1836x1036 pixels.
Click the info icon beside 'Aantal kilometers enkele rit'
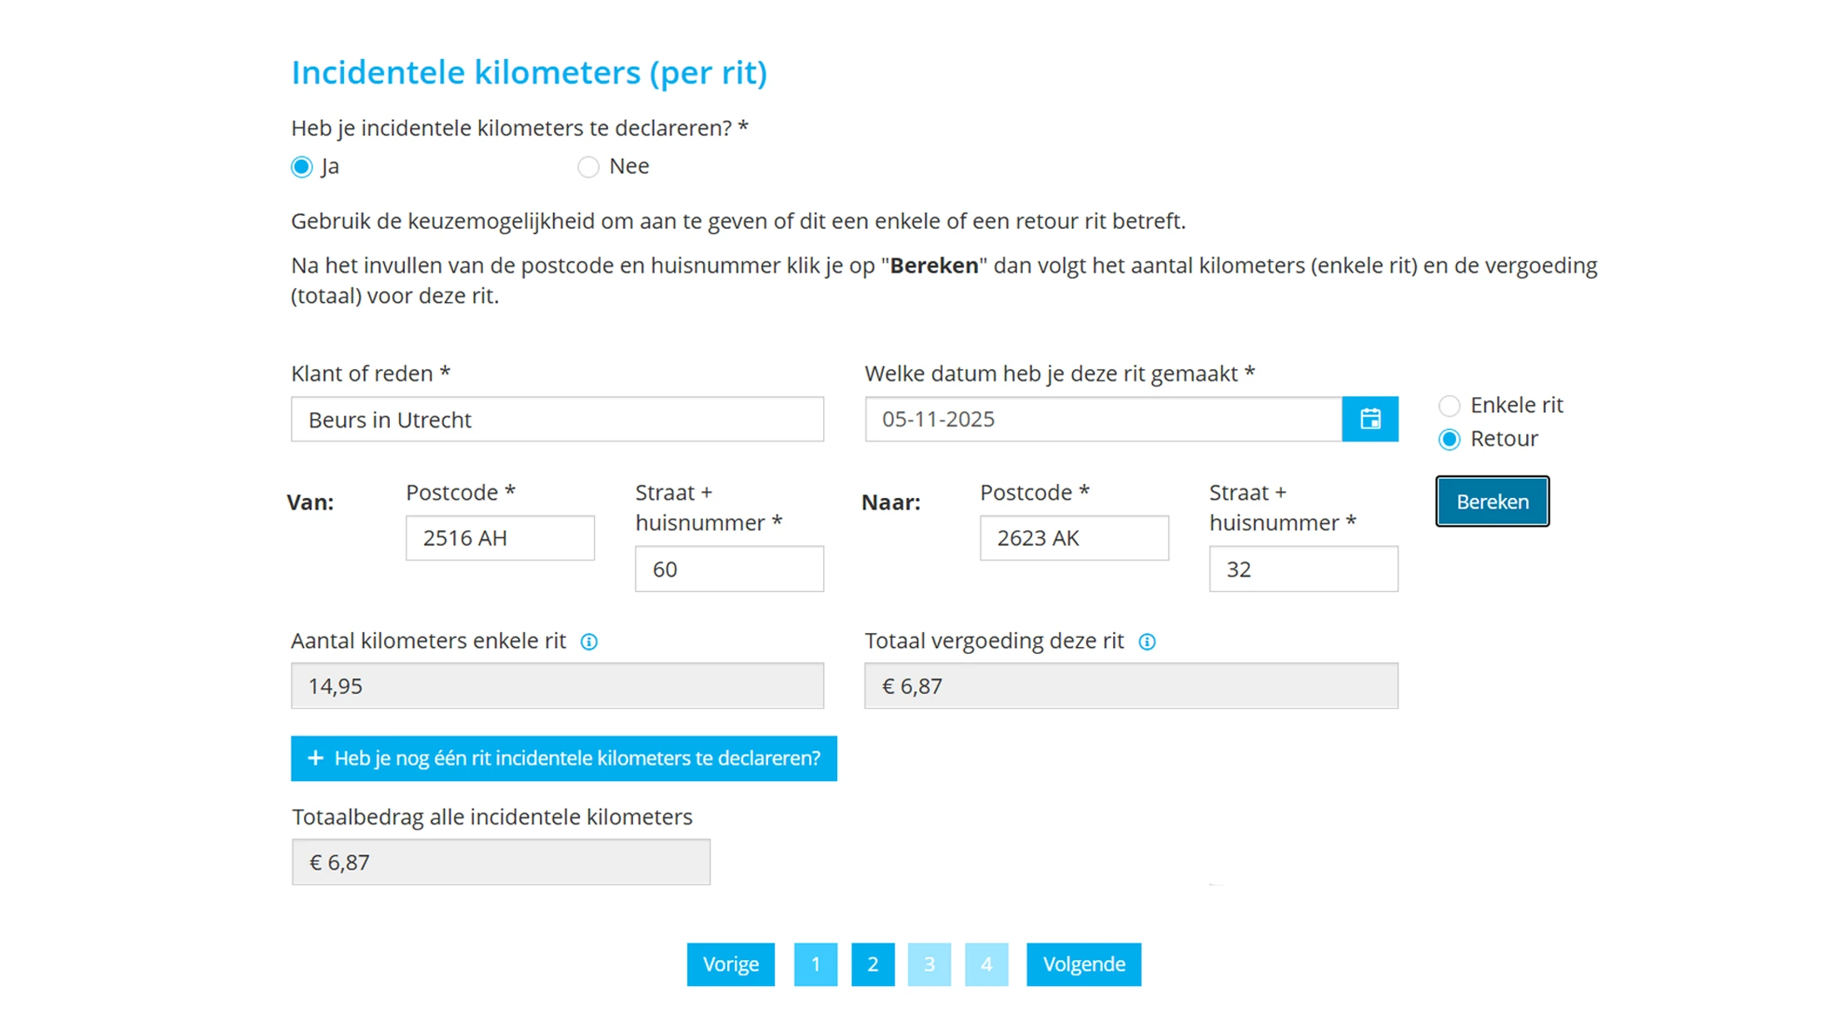[589, 640]
